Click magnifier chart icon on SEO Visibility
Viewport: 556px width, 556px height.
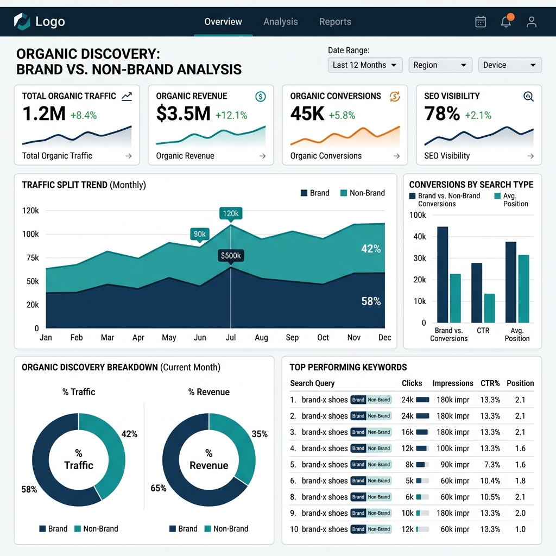tap(529, 96)
